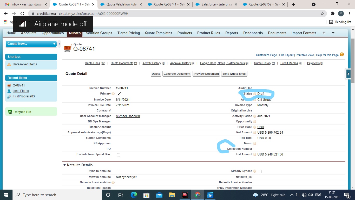
Task: Open the Import Formats tab
Action: pos(304,33)
